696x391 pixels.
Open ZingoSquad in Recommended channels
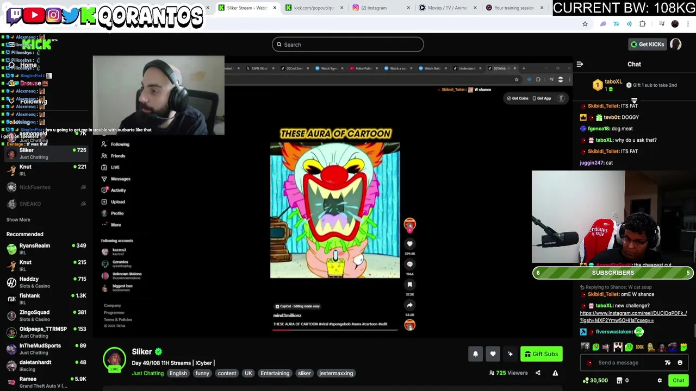click(46, 316)
